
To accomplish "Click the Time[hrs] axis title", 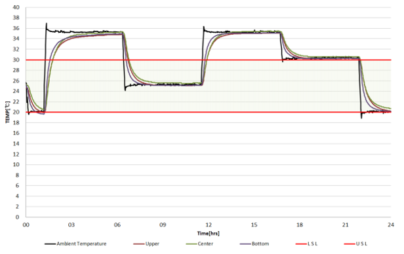I will [x=208, y=234].
